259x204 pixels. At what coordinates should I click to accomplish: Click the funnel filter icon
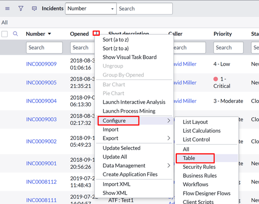point(21,8)
